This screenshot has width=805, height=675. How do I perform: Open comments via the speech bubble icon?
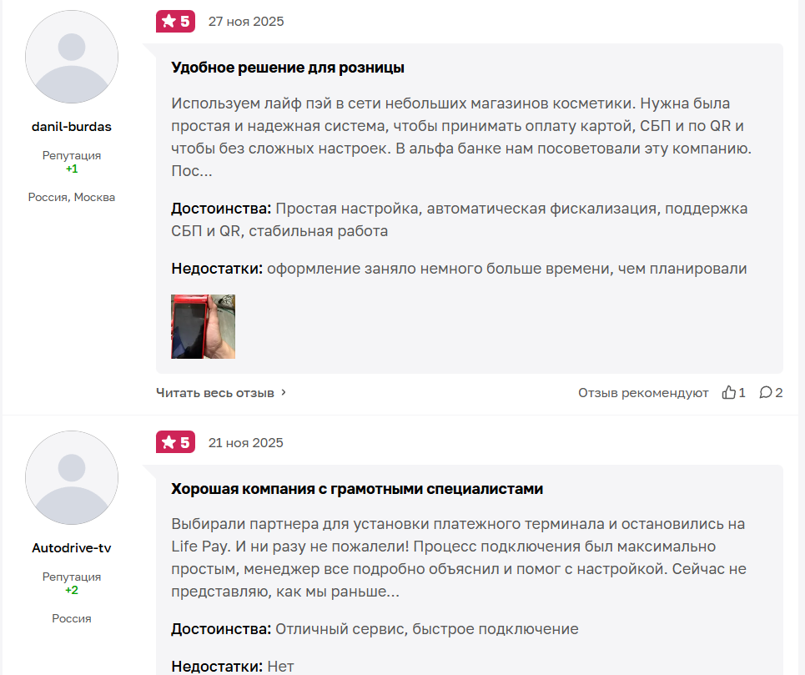pos(766,393)
